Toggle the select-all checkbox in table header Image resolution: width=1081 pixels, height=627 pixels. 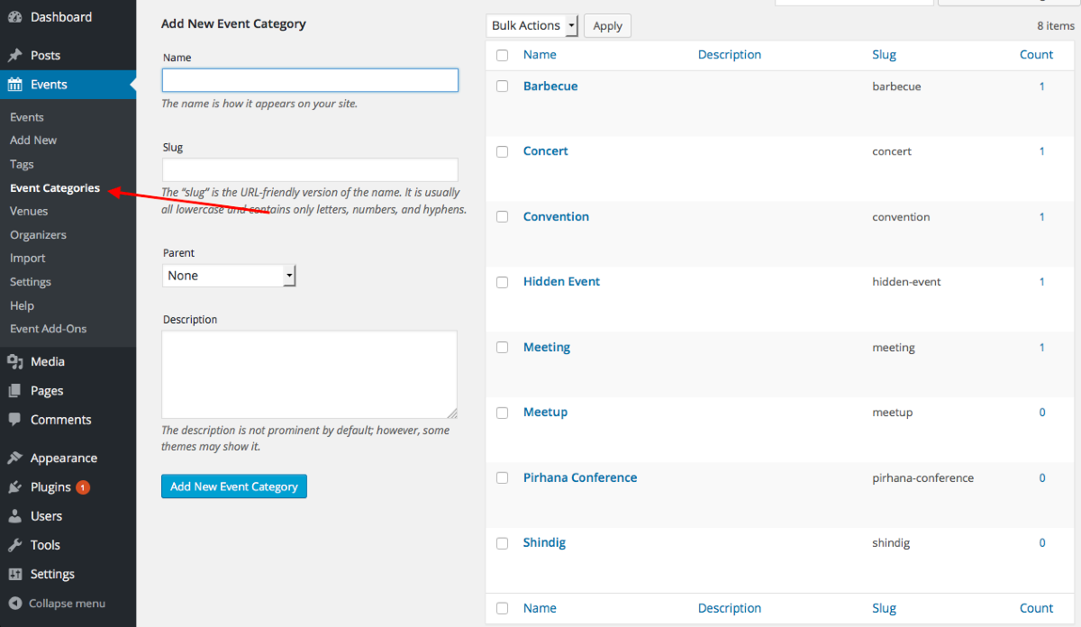point(503,55)
